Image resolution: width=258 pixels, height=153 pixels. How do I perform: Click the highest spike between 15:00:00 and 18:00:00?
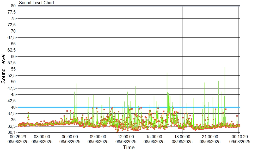coord(167,74)
